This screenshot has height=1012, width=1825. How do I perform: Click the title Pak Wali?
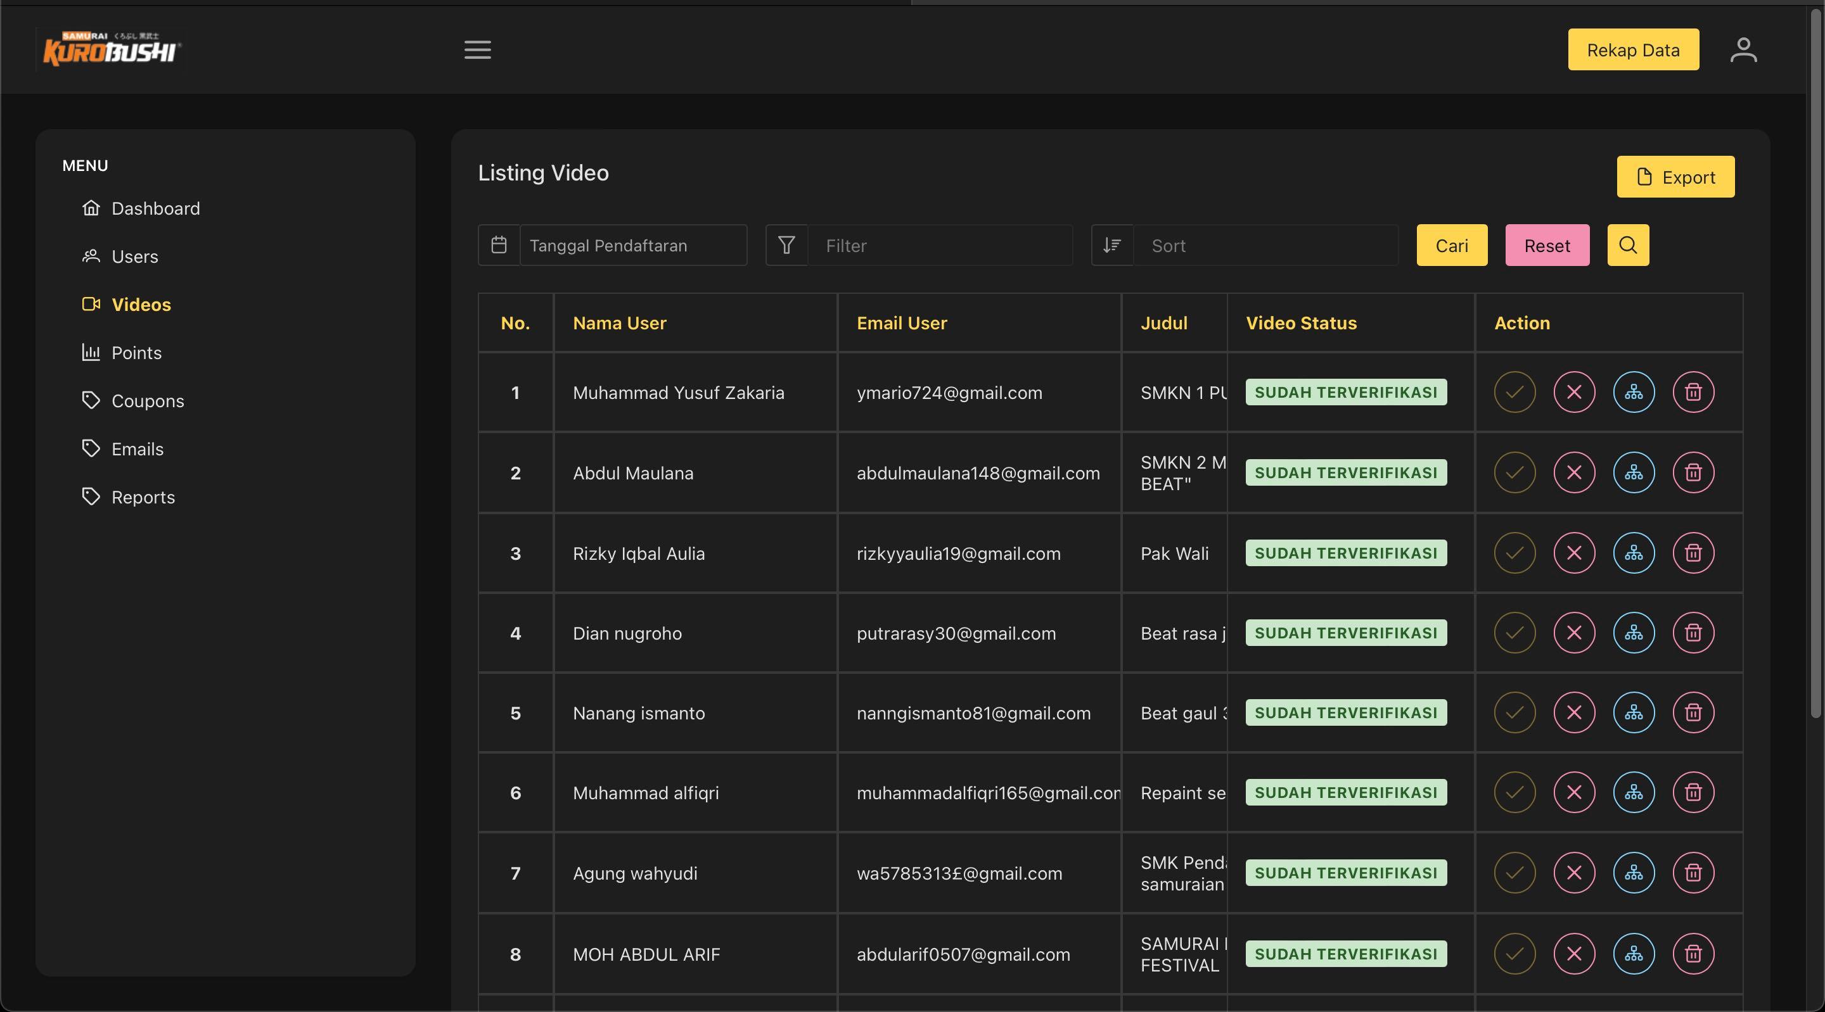1174,553
